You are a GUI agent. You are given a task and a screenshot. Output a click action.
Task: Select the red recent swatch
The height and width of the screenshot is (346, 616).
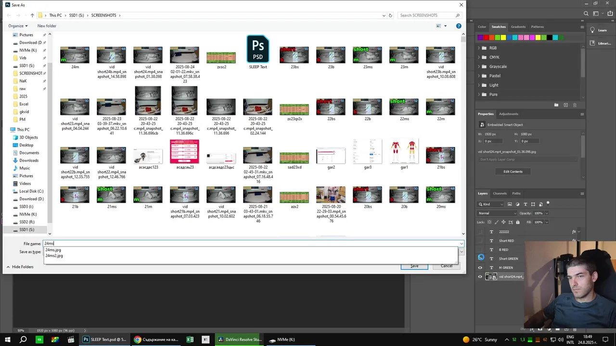coord(486,37)
